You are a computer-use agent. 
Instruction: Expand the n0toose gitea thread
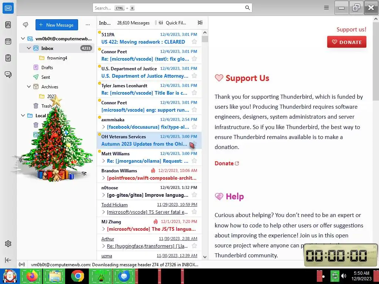click(104, 195)
